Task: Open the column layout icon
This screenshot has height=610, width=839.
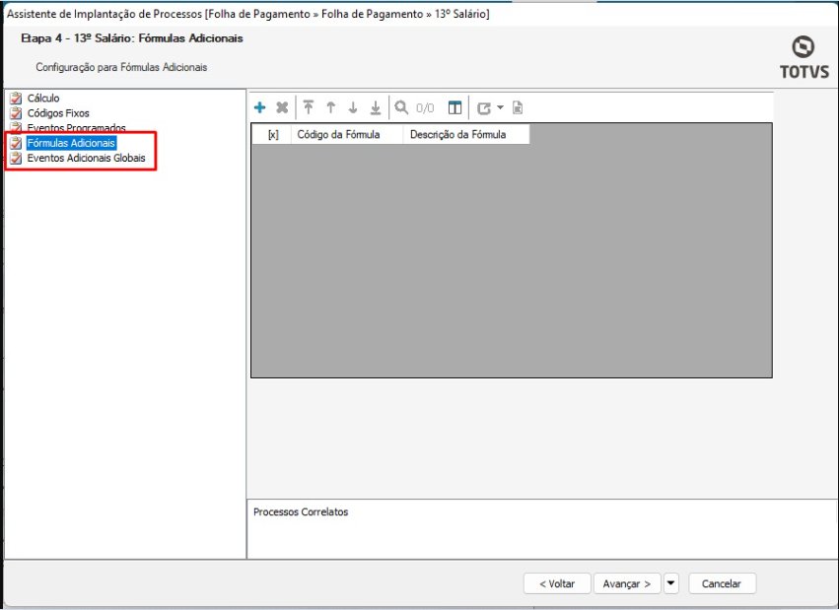Action: point(454,107)
